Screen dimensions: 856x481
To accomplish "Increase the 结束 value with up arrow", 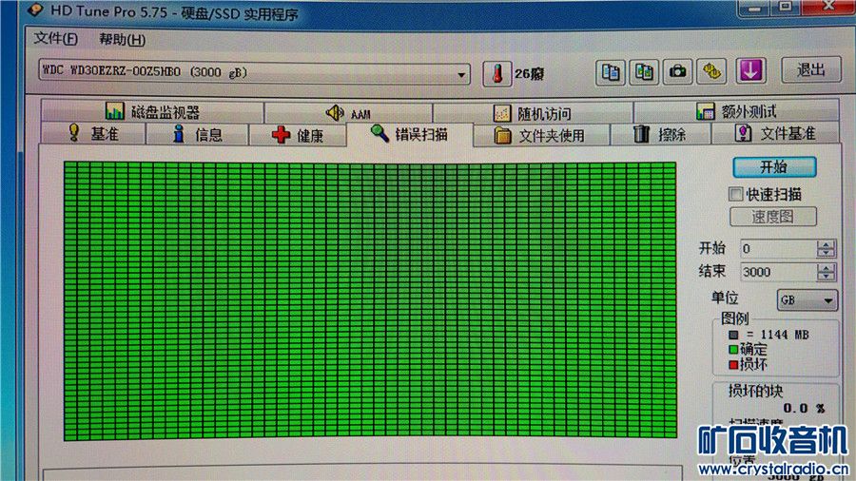I will [826, 267].
